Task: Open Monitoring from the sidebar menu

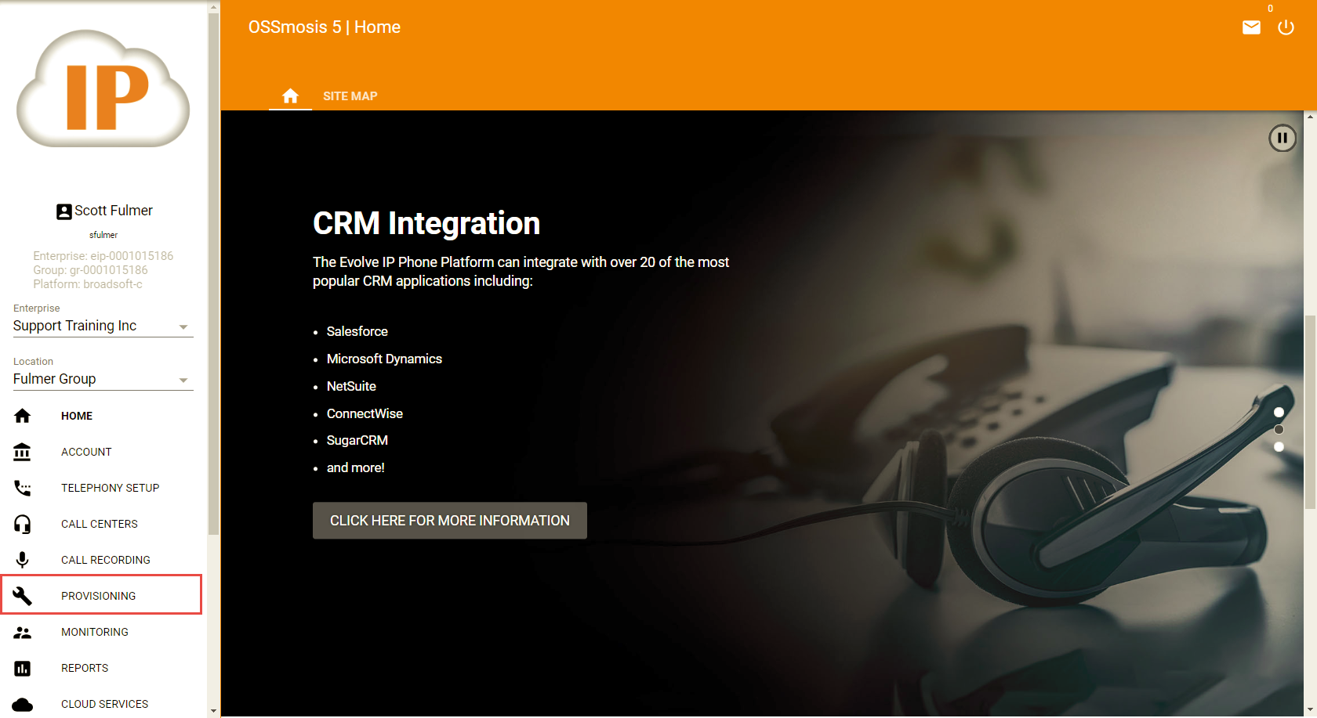Action: tap(95, 632)
